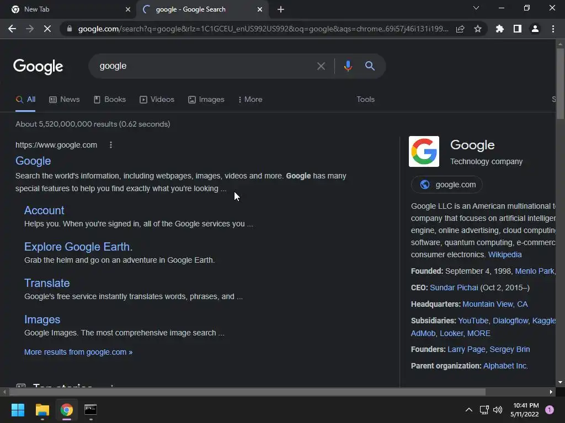Viewport: 565px width, 423px height.
Task: Bookmark this tab with the star
Action: pyautogui.click(x=478, y=29)
